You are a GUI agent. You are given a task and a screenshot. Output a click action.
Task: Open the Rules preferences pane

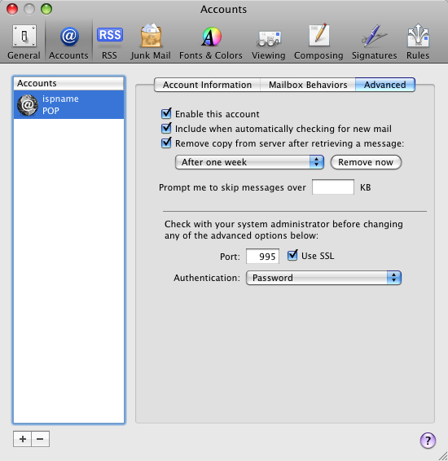[418, 42]
